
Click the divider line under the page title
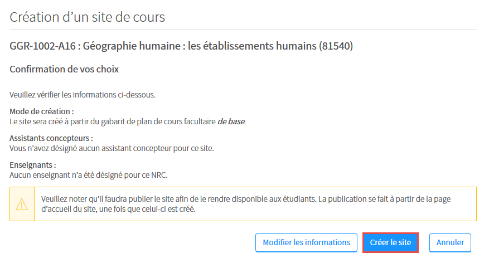click(243, 30)
